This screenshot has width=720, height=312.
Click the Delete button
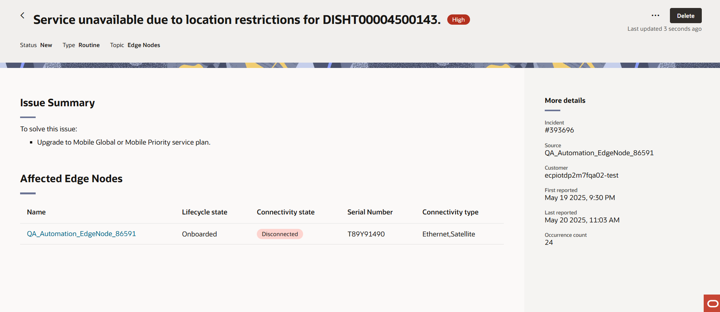[685, 16]
